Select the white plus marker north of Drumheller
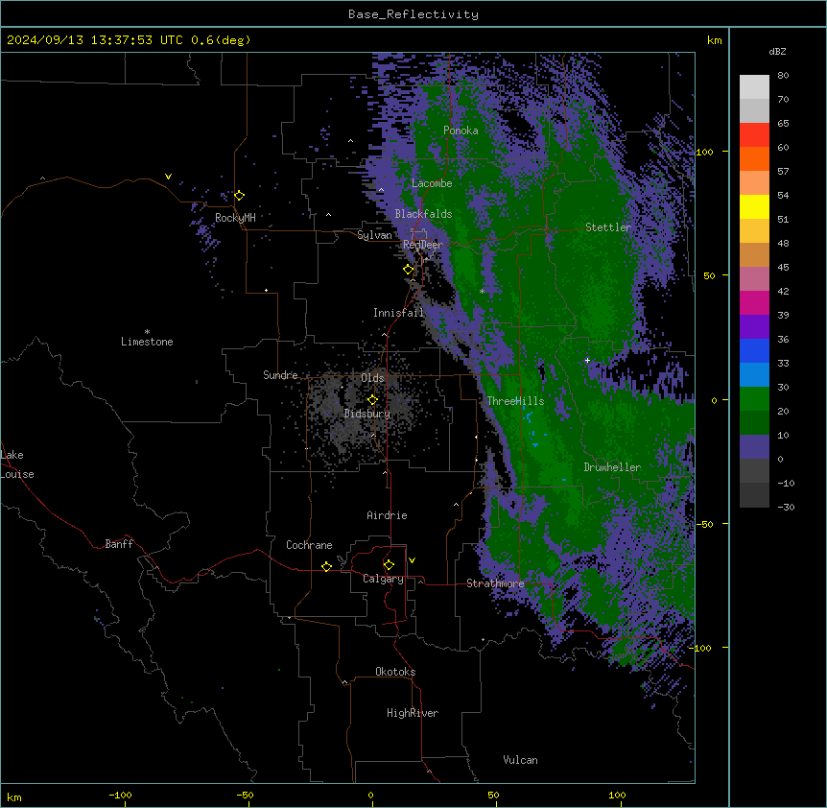Viewport: 827px width, 808px height. pyautogui.click(x=587, y=360)
